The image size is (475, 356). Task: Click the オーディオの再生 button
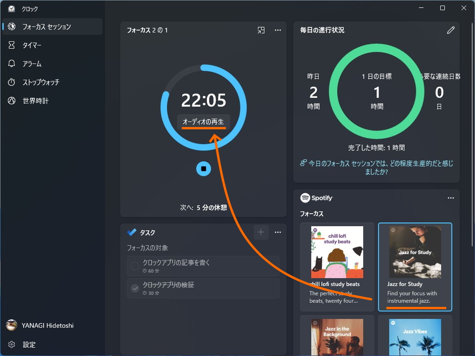(203, 122)
